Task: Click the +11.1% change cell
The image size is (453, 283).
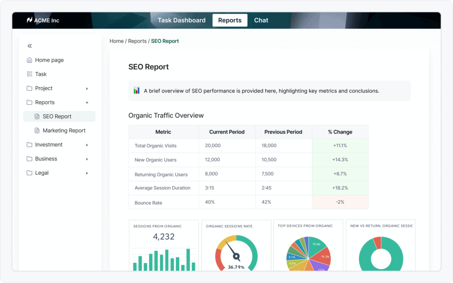Action: tap(340, 146)
